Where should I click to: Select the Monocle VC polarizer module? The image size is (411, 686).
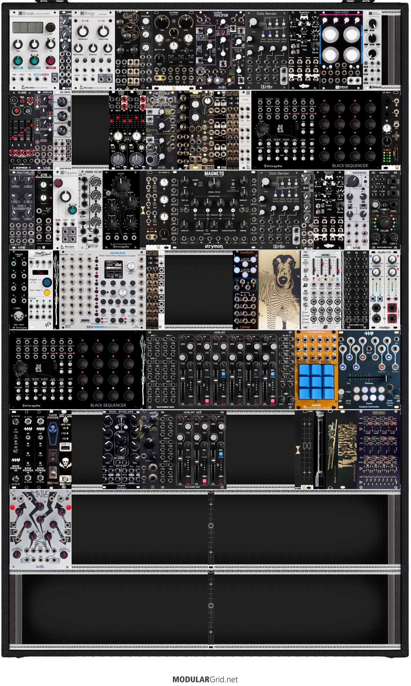click(x=196, y=130)
